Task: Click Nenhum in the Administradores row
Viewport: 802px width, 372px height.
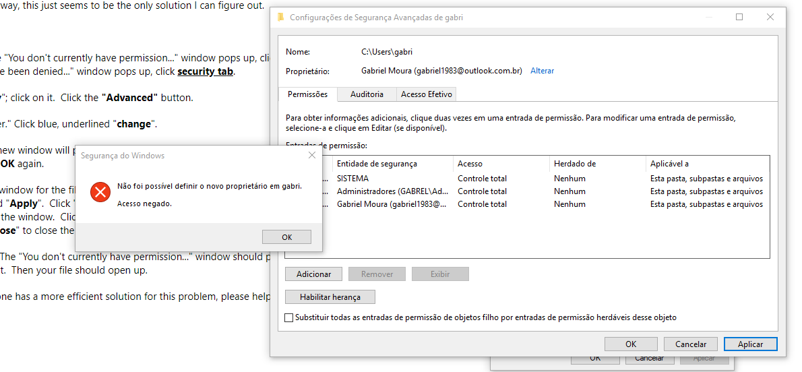Action: 569,191
